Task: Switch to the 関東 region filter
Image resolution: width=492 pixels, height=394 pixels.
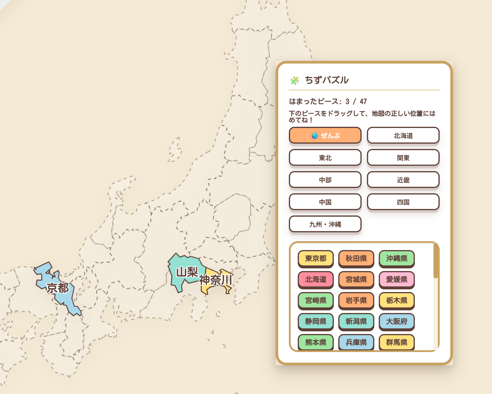Action: 403,158
